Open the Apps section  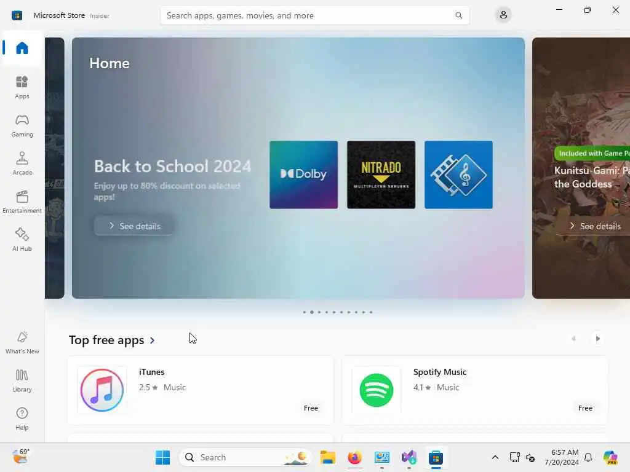click(22, 87)
